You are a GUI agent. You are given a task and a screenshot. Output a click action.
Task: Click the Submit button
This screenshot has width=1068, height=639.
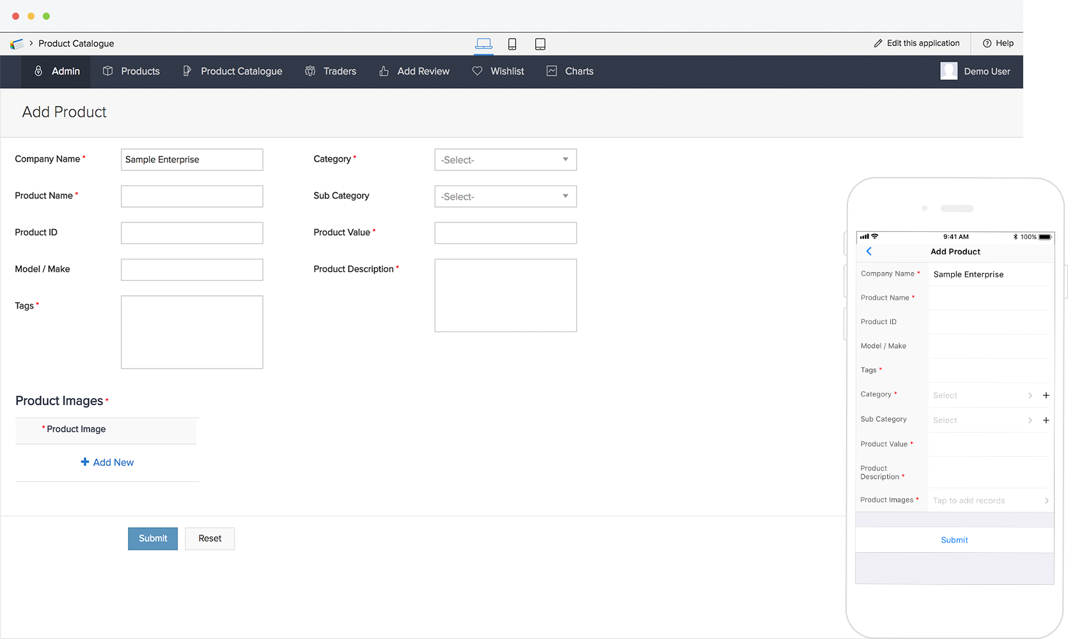[153, 539]
